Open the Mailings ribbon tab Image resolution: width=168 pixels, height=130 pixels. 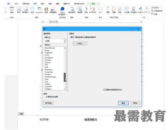tap(43, 4)
